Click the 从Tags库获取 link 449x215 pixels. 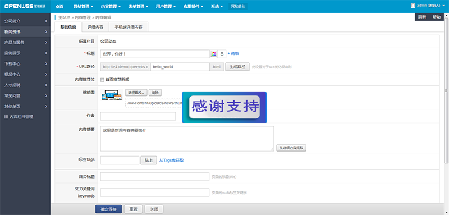172,161
